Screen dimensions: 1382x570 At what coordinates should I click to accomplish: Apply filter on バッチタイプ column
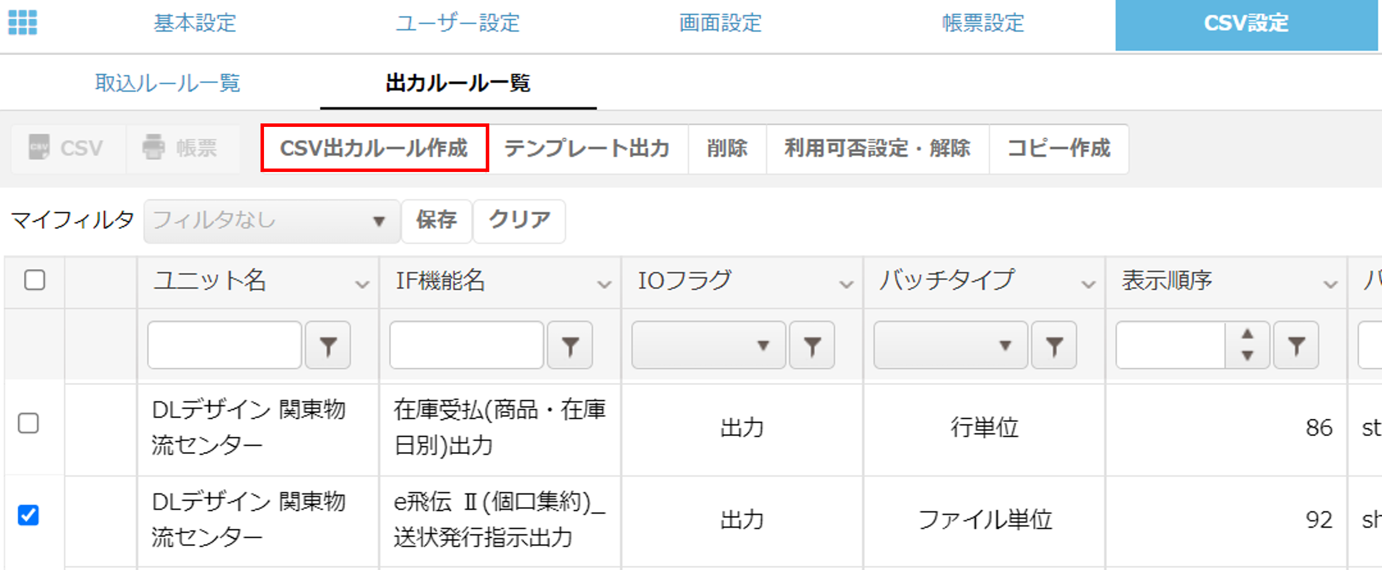point(1054,345)
